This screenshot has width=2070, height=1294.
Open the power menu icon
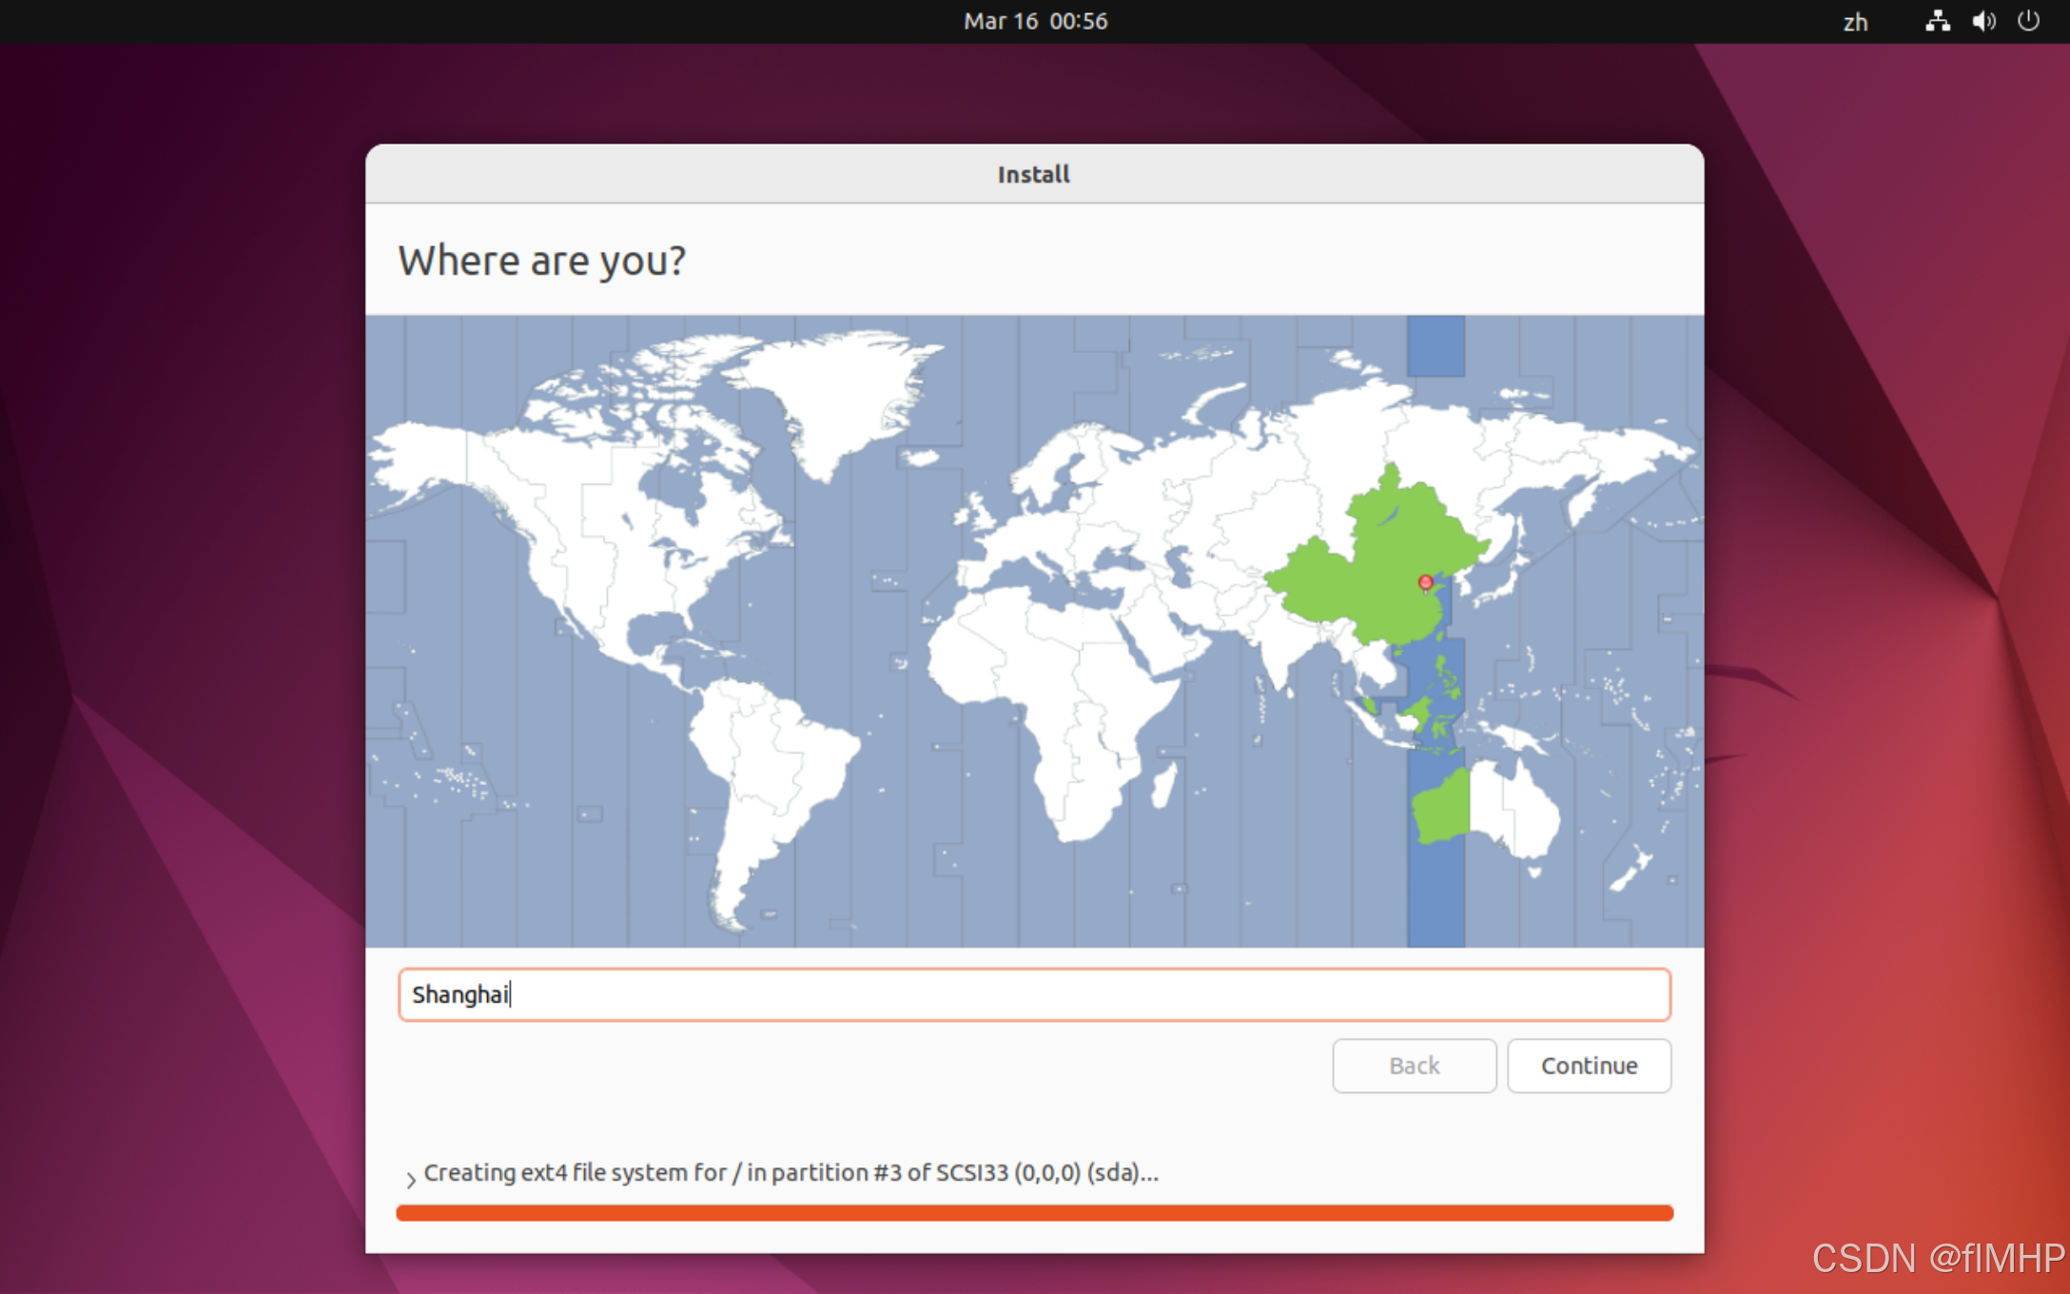(2028, 21)
